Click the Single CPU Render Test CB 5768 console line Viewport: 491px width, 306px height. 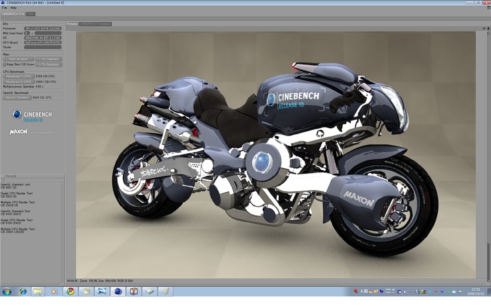(x=17, y=221)
